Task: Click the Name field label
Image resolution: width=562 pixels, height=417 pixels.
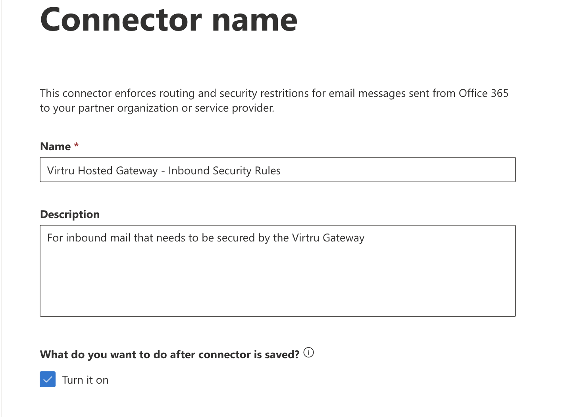Action: click(x=56, y=147)
